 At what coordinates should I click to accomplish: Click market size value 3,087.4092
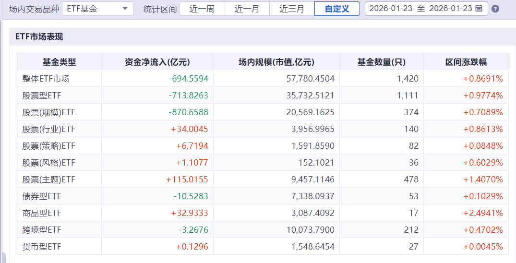point(313,213)
